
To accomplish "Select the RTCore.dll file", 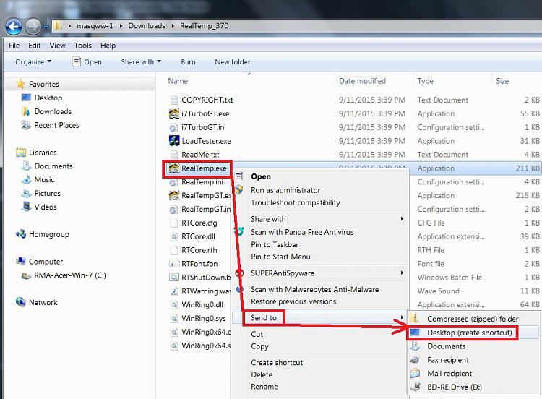I will point(198,236).
